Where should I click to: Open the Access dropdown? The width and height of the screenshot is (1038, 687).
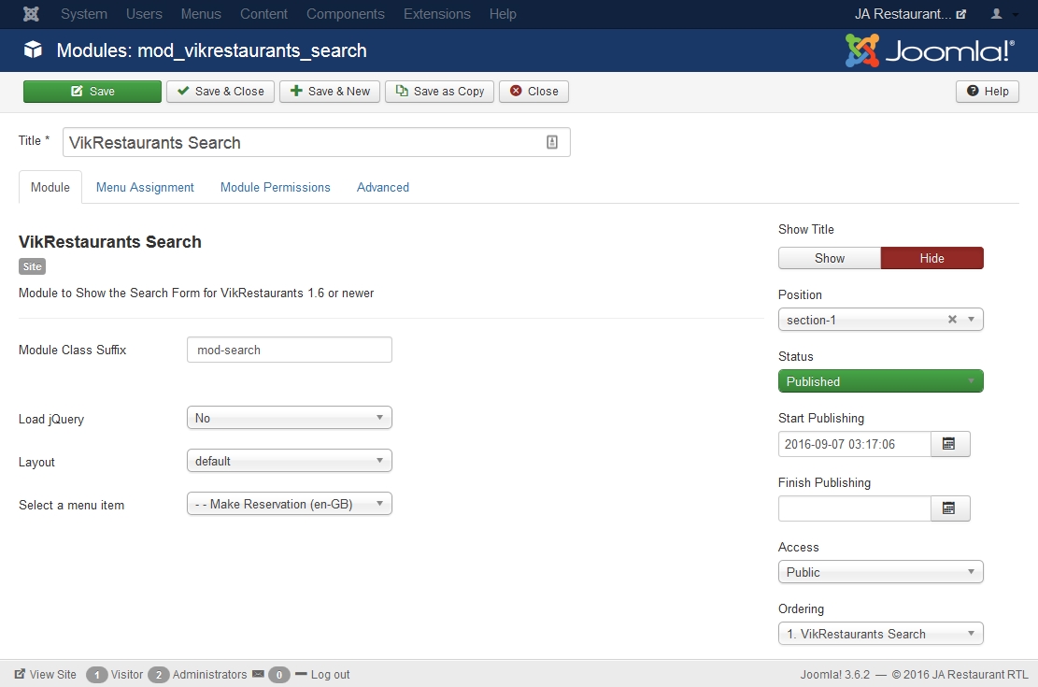[881, 572]
